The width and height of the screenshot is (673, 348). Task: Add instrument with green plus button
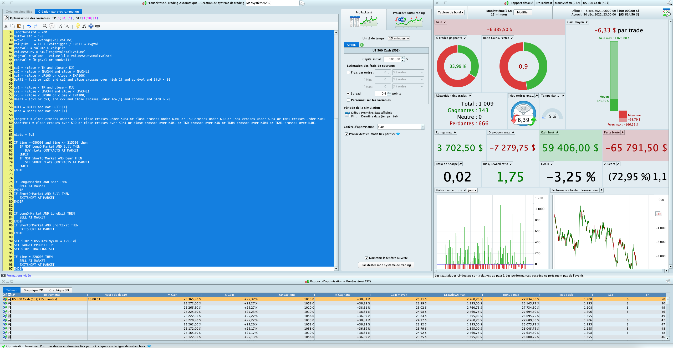pyautogui.click(x=362, y=45)
